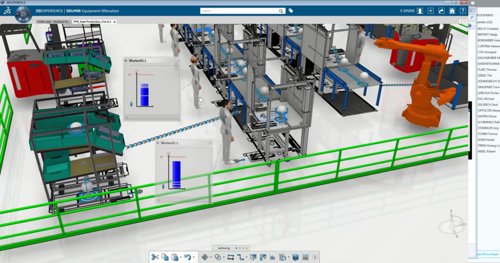Screen dimensions: 500x263
Task: Click the bar chart icon in toolbar
Action: tap(272, 257)
